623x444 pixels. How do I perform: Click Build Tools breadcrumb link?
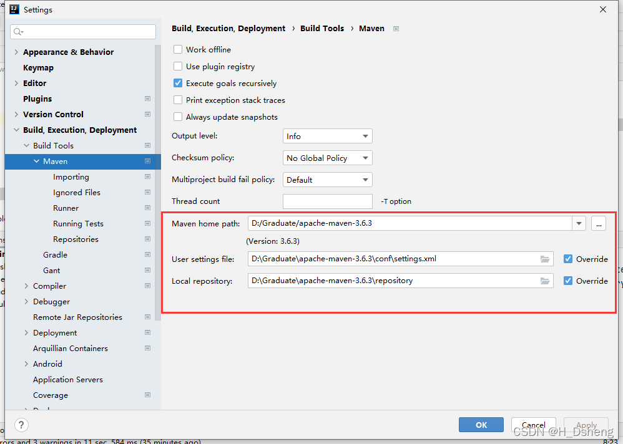tap(322, 29)
